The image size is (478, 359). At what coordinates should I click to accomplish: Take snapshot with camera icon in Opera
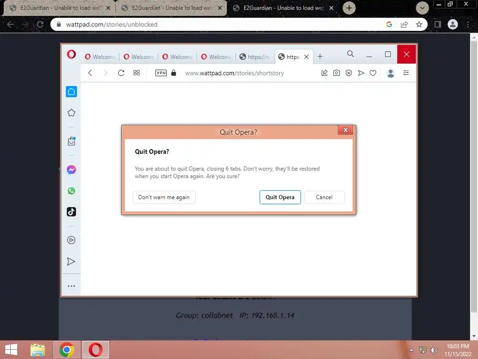point(337,72)
